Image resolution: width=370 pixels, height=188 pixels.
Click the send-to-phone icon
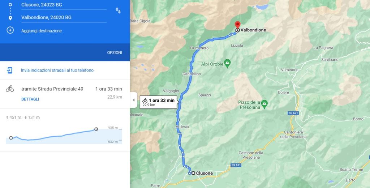click(10, 70)
